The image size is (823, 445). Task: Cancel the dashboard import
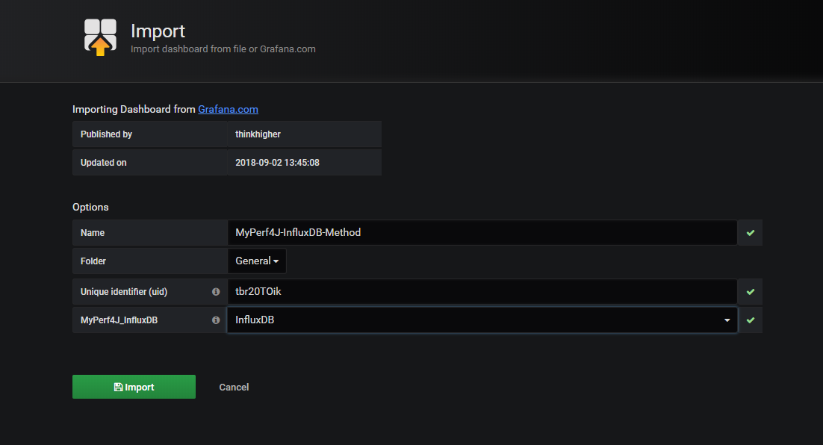[x=234, y=387]
